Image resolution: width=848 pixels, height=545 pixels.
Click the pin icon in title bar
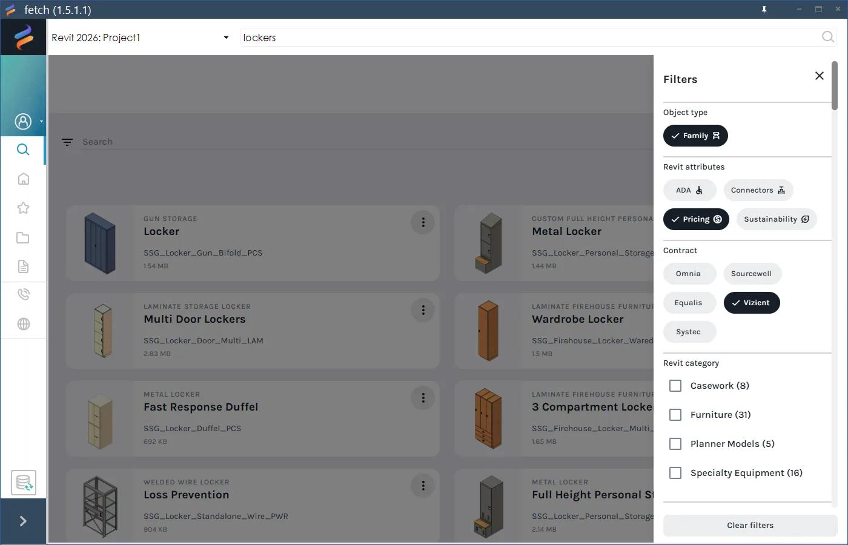(x=764, y=10)
